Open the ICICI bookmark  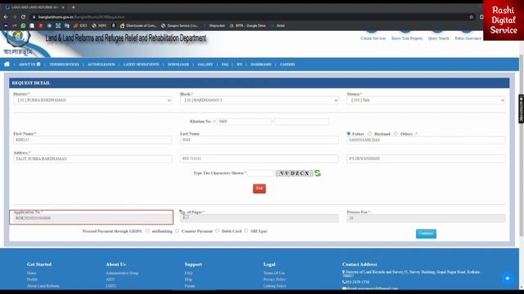tap(80, 25)
